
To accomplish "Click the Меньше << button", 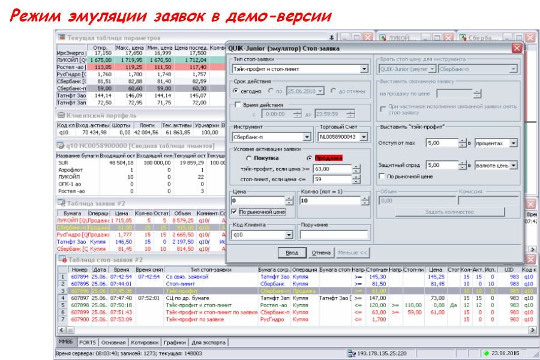I will (x=353, y=253).
